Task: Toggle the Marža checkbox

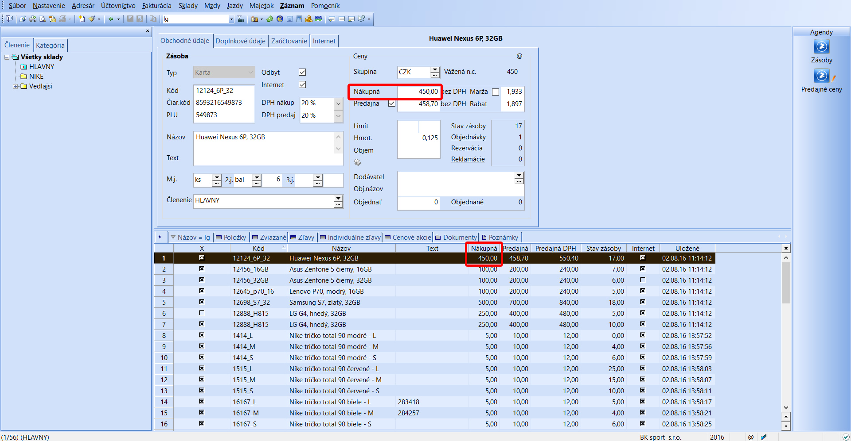Action: point(496,92)
